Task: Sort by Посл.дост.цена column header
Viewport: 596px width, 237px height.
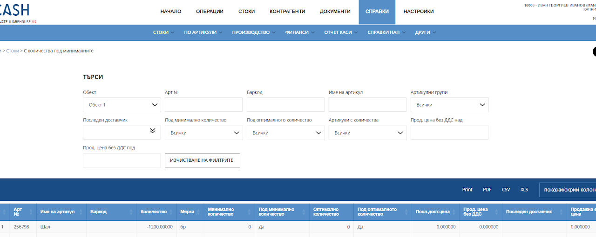Action: (x=435, y=211)
